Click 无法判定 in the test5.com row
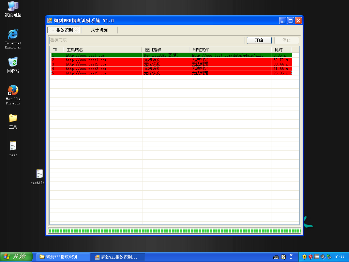The width and height of the screenshot is (349, 262). pyautogui.click(x=200, y=73)
